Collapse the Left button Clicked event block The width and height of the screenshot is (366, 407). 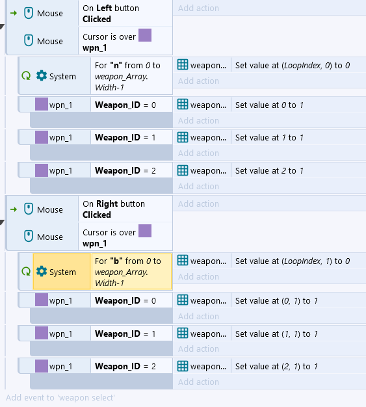coord(3,27)
